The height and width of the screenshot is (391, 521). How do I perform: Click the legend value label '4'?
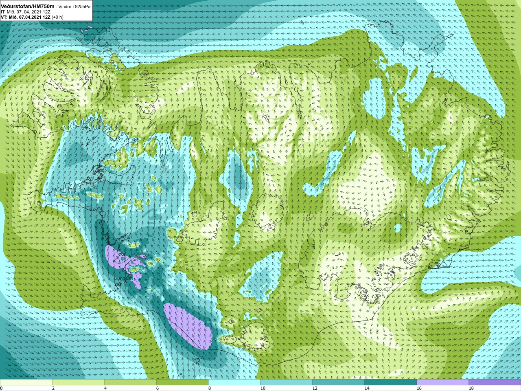[x=105, y=388]
